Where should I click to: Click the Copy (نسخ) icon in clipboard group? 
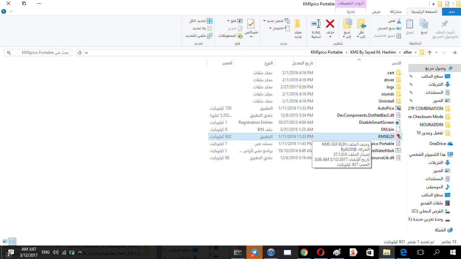click(x=424, y=24)
